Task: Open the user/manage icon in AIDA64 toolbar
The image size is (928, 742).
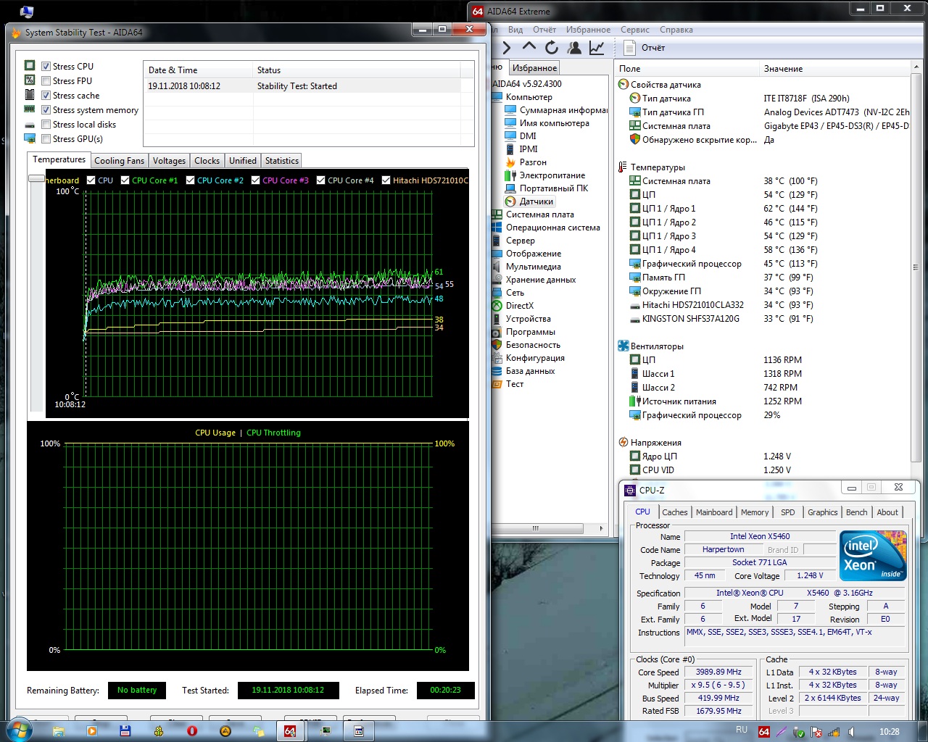Action: 574,48
